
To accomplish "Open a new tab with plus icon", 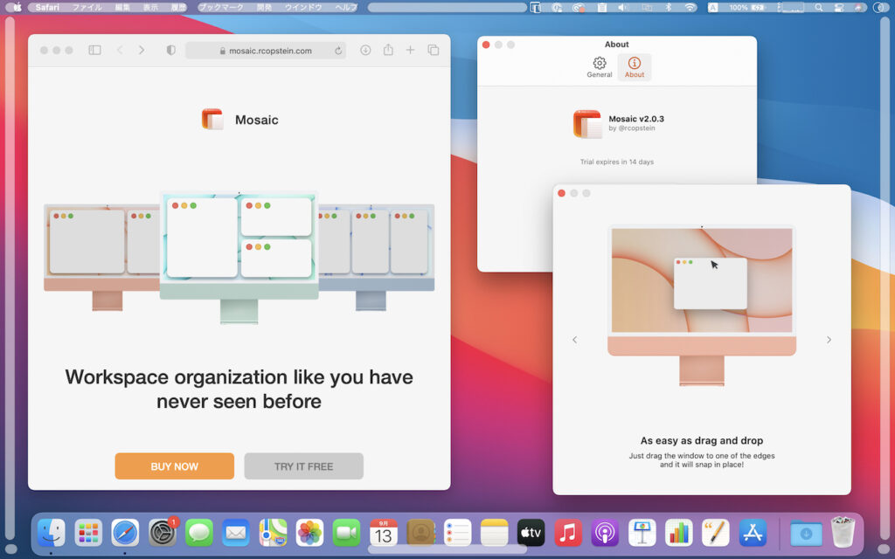I will (x=410, y=51).
